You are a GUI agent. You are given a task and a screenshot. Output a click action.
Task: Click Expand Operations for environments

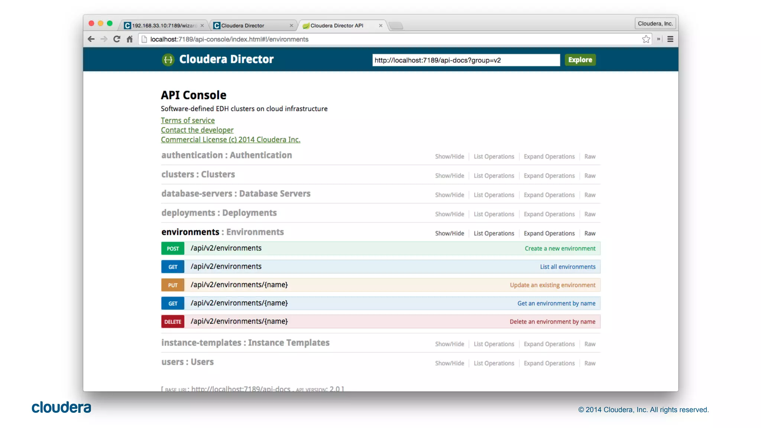coord(549,233)
